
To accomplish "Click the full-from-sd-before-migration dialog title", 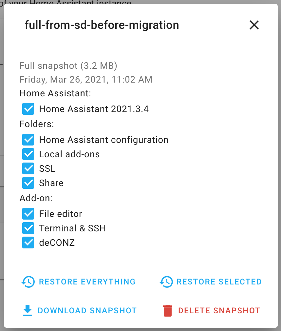I will (102, 25).
